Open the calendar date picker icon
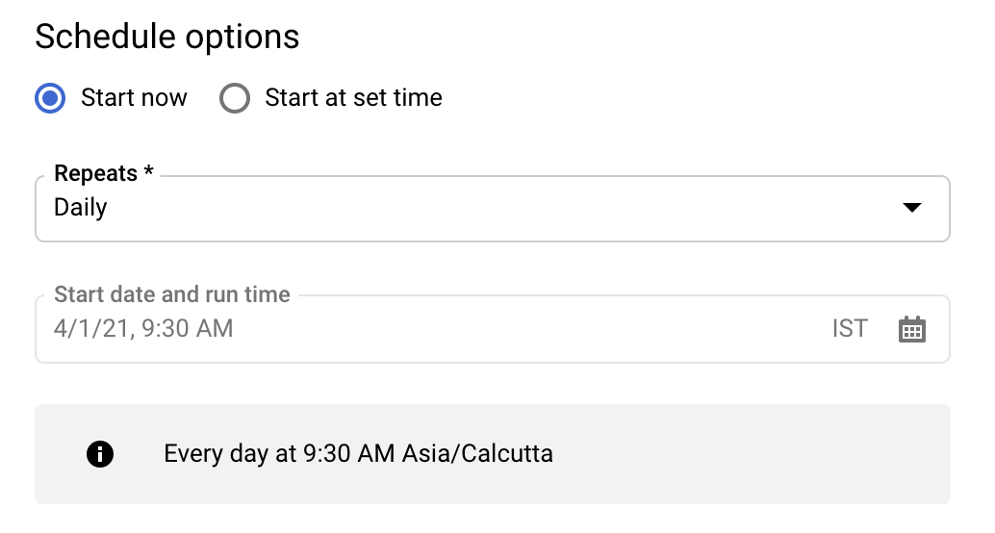 click(x=910, y=329)
